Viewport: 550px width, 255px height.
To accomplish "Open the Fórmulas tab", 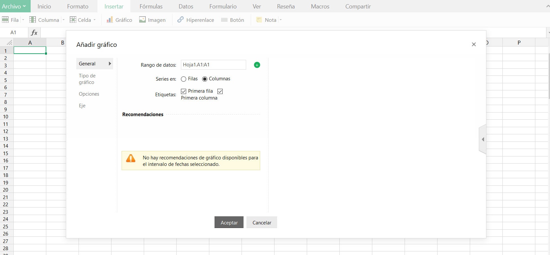I will point(151,6).
